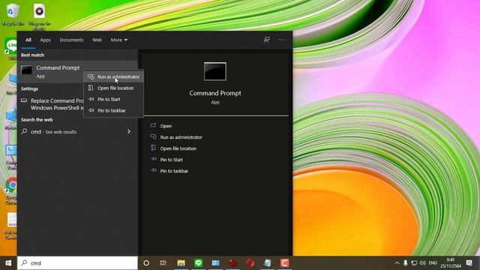Open the red round taskbar app
480x270 pixels.
tap(250, 263)
